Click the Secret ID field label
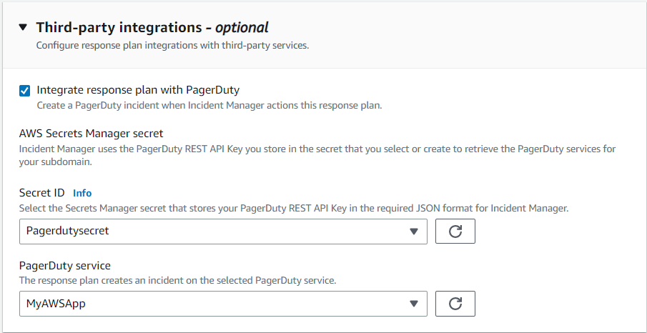Image resolution: width=647 pixels, height=333 pixels. tap(41, 193)
